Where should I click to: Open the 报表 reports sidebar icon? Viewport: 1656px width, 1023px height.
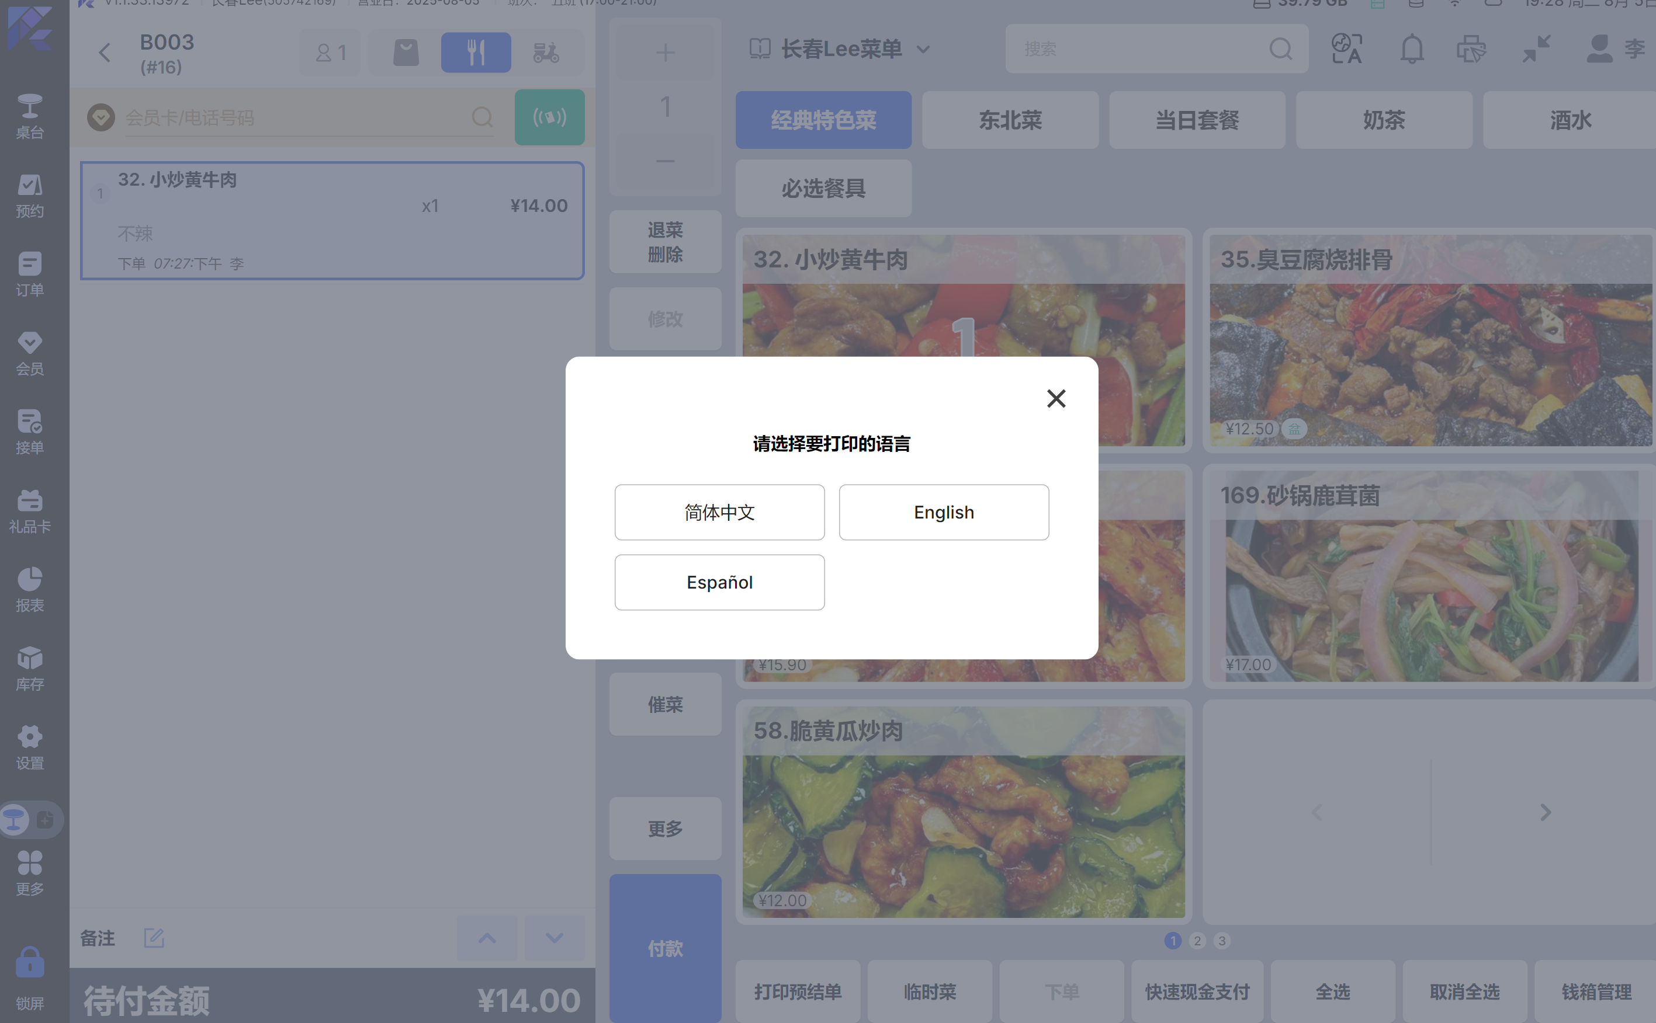(30, 589)
